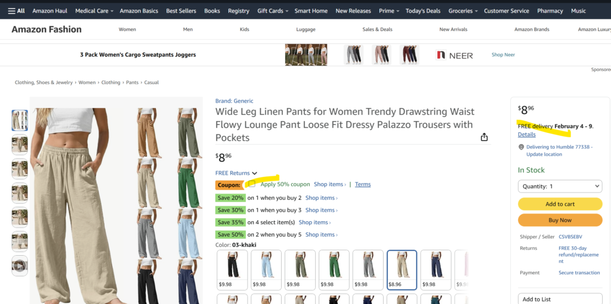Go to Sales & Deals fashion tab
Viewport: 611px width, 304px height.
click(377, 29)
